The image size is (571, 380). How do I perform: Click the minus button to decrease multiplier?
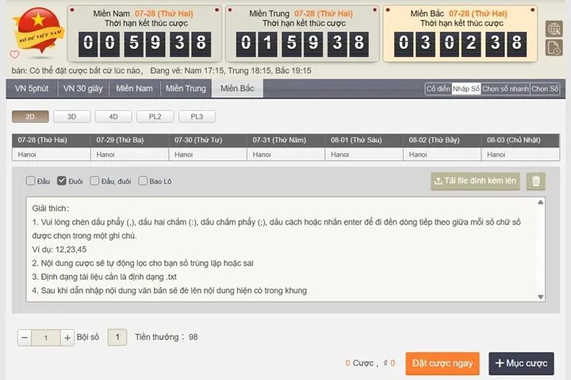click(25, 338)
